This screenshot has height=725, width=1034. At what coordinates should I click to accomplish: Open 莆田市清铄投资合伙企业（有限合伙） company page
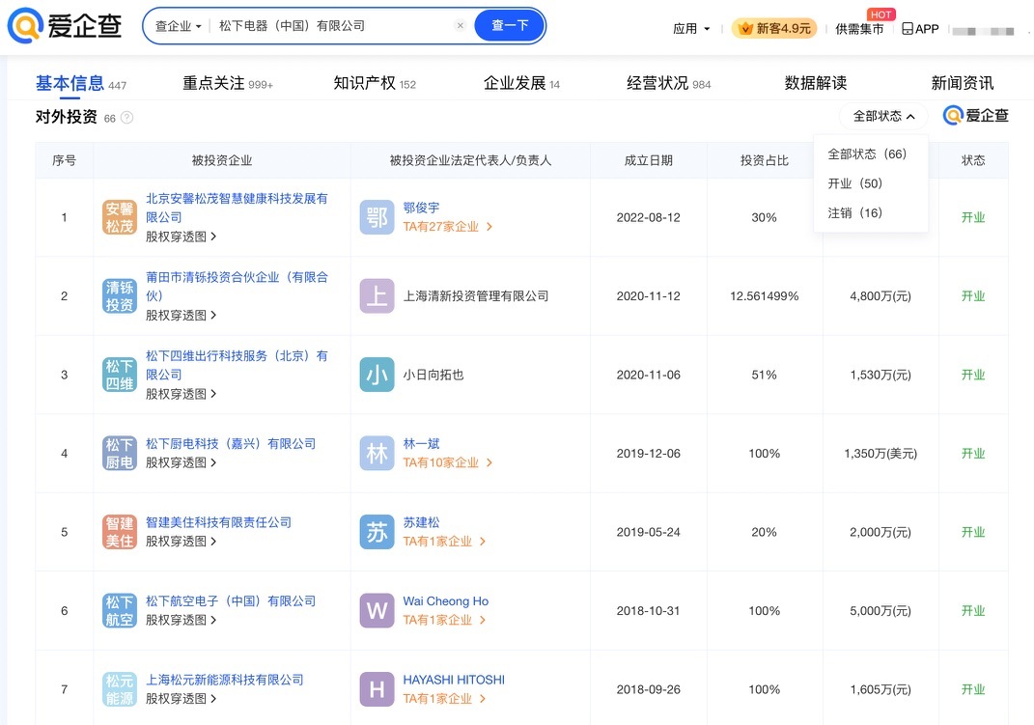pos(237,286)
